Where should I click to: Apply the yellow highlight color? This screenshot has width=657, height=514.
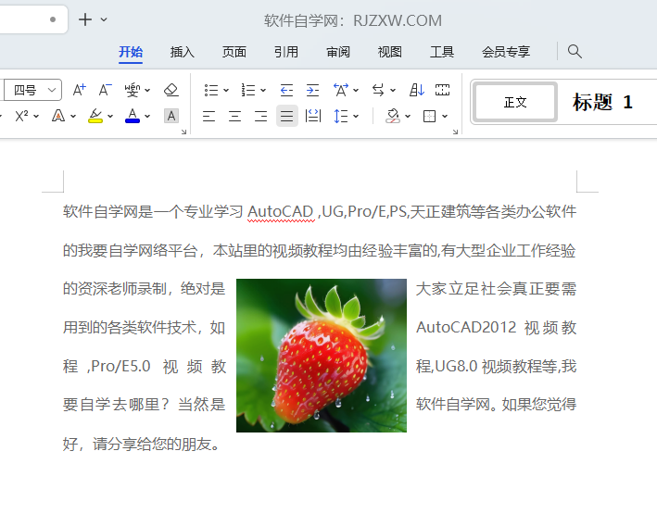coord(95,116)
